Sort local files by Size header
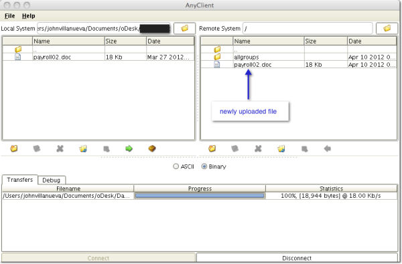The height and width of the screenshot is (264, 402). pyautogui.click(x=126, y=41)
